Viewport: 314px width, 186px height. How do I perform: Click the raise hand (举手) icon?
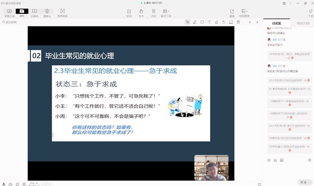(x=141, y=13)
